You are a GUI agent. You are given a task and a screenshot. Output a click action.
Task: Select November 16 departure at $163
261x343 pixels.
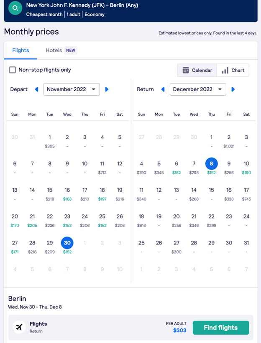(67, 194)
